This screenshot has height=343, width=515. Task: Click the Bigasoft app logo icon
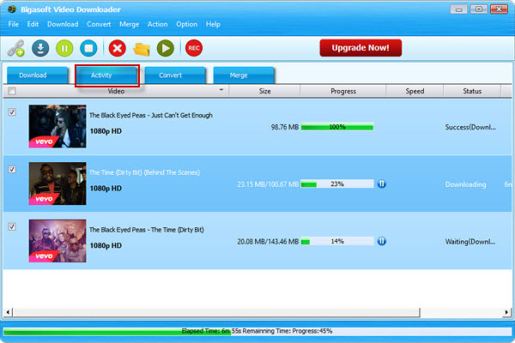(12, 9)
